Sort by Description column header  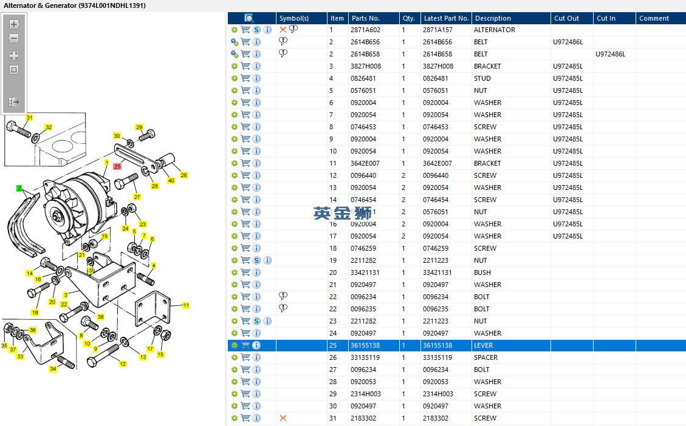pyautogui.click(x=511, y=18)
